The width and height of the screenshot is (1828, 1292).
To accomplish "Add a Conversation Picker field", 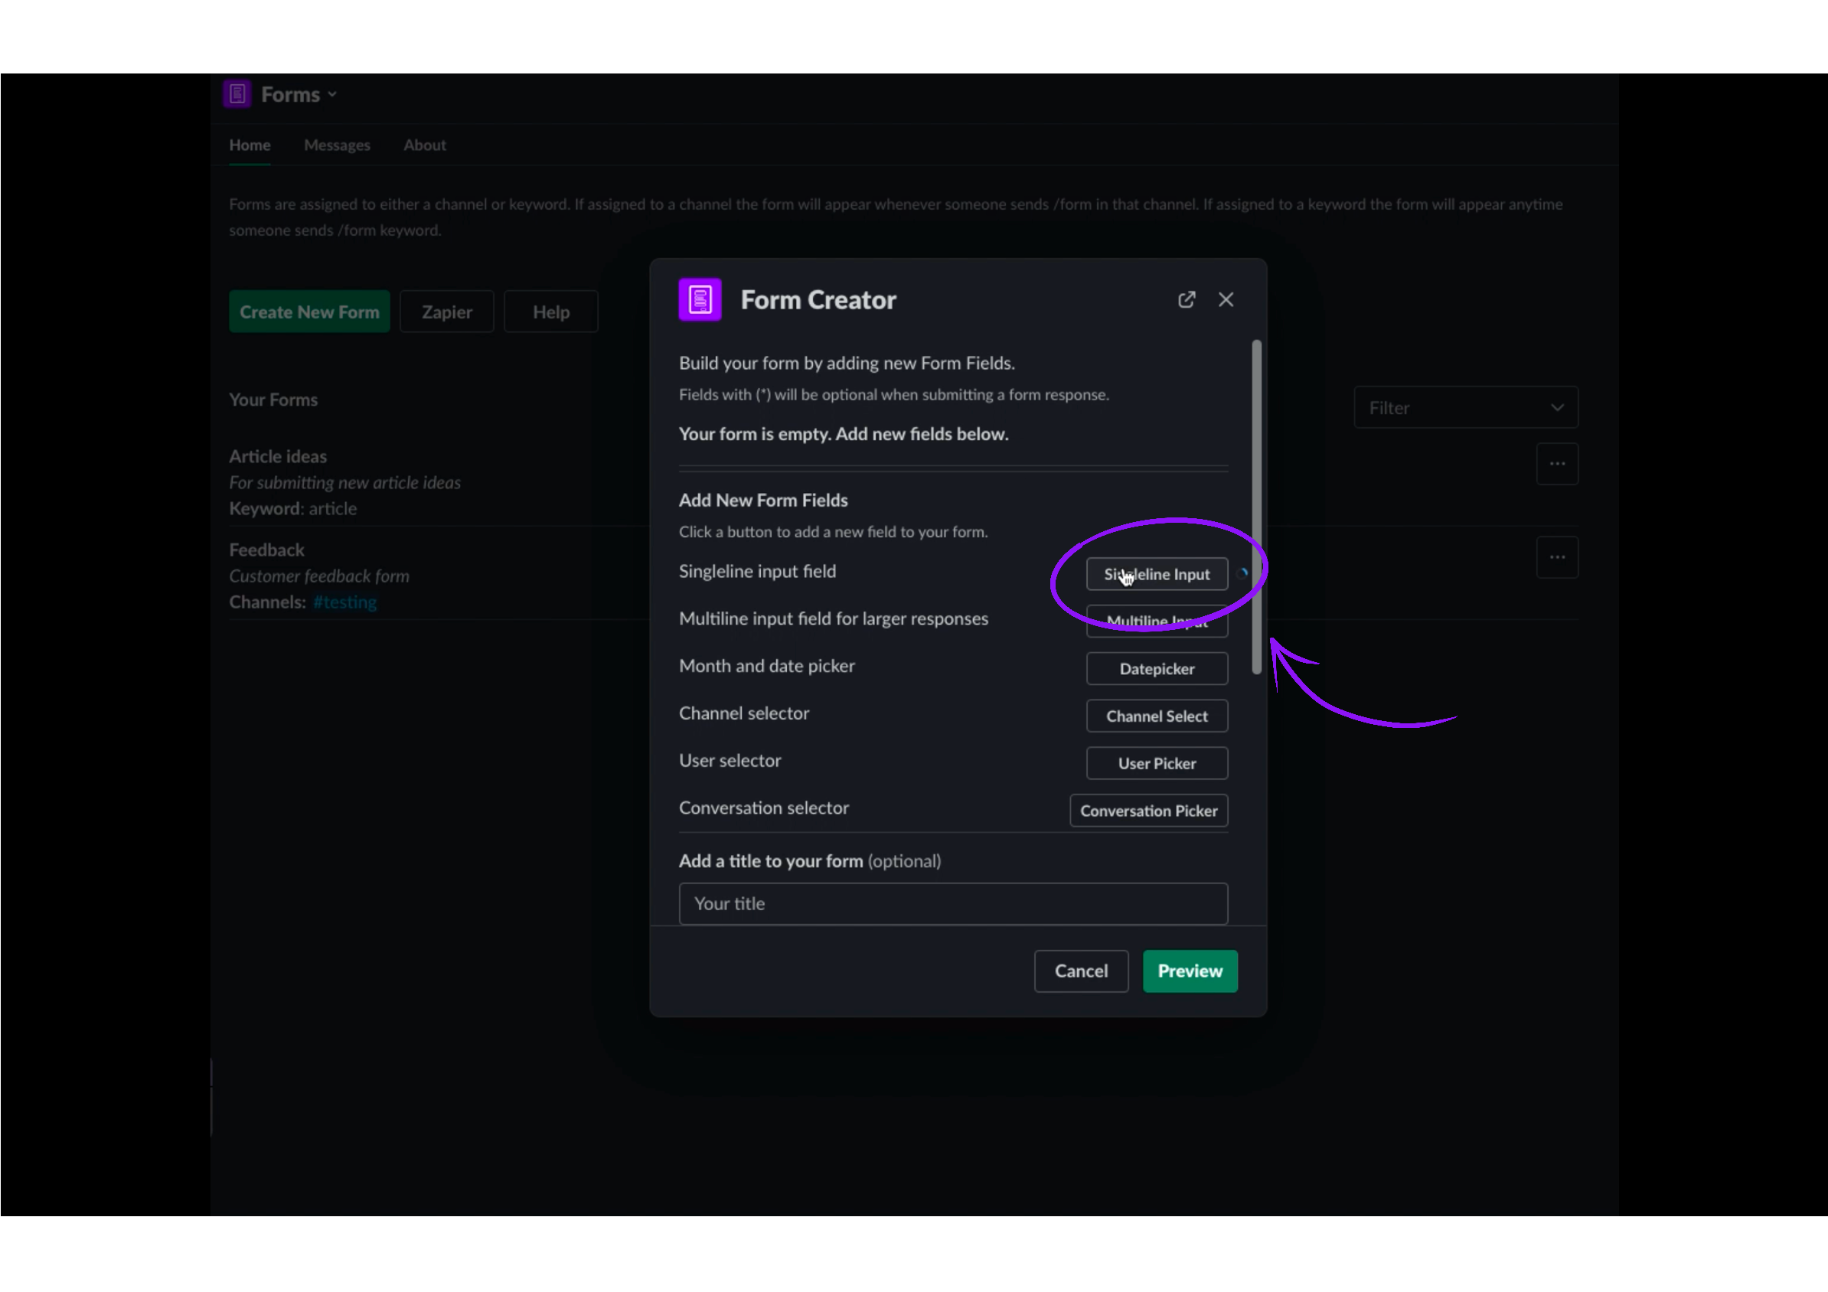I will point(1149,811).
